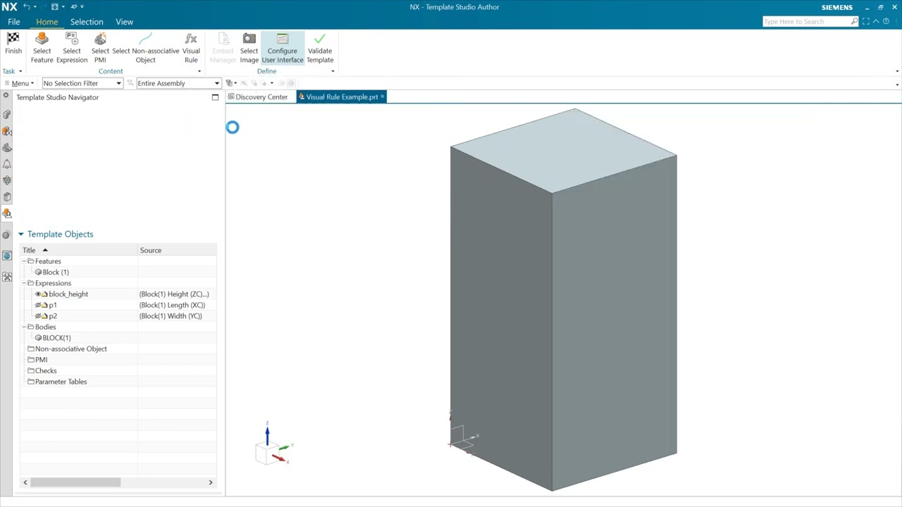Click the view triad in graphics window
The image size is (902, 507).
click(x=274, y=445)
